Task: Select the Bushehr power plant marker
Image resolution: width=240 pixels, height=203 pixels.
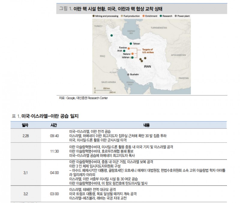Action: [x=128, y=74]
